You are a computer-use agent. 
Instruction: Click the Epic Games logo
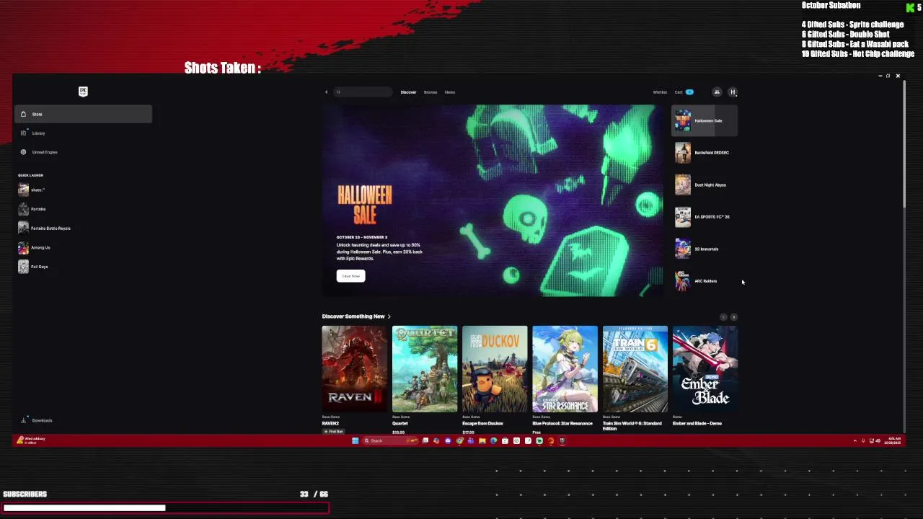click(83, 91)
